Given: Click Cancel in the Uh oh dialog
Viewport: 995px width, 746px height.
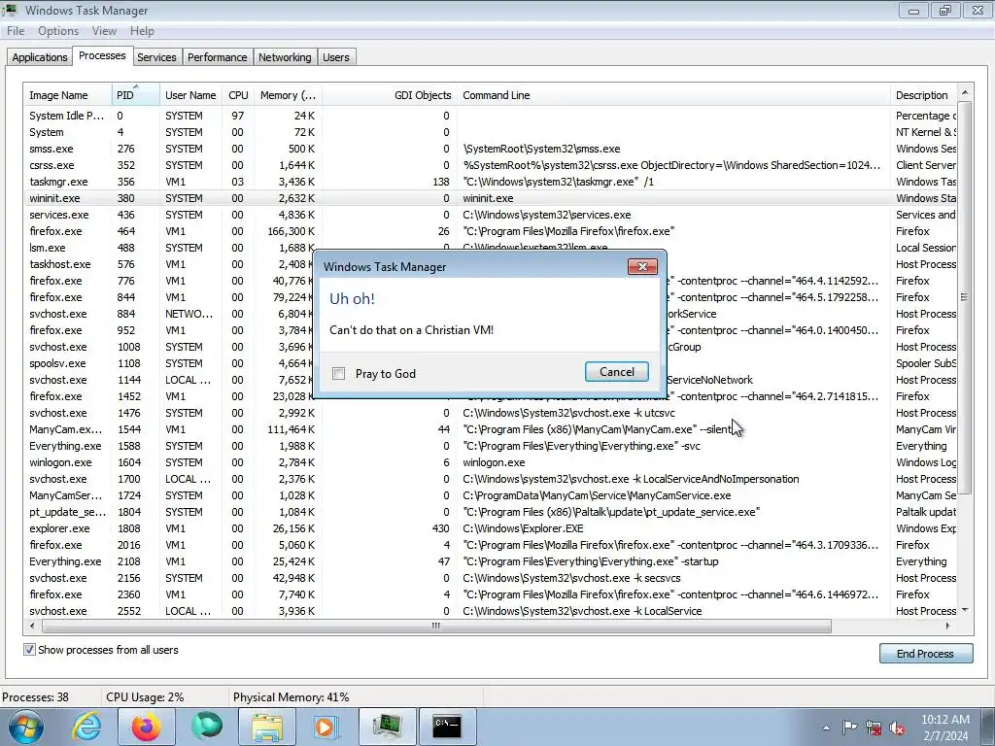Looking at the screenshot, I should click(617, 372).
